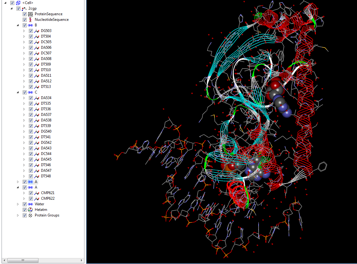Screen dimensions: 357x264
Task: Collapse the Cell tree node
Action: 6,3
